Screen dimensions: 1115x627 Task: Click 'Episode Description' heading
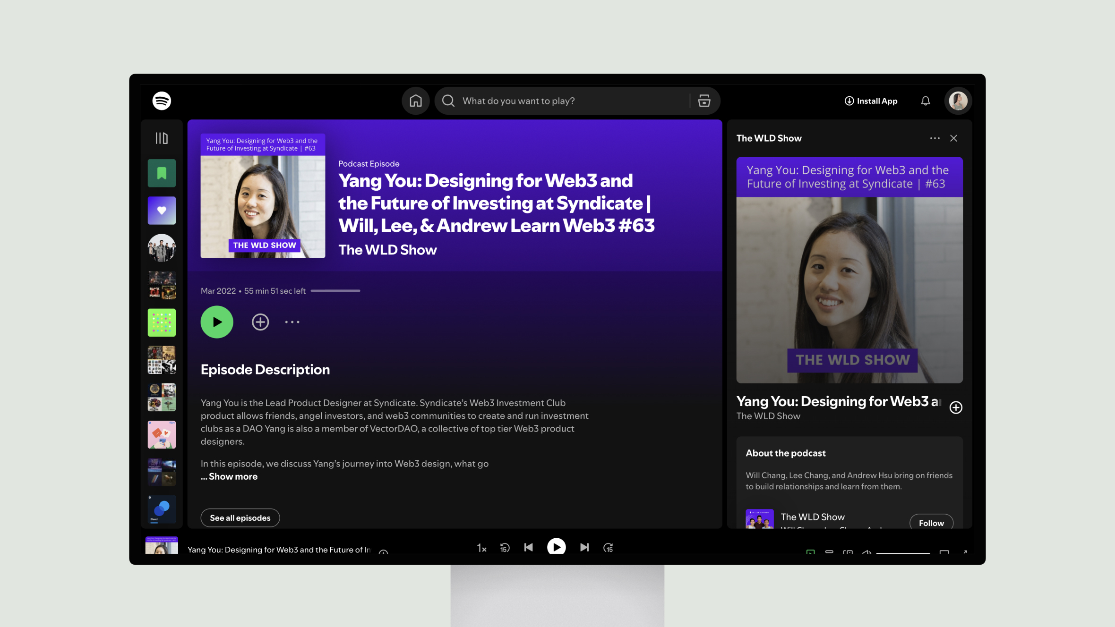[x=265, y=369]
